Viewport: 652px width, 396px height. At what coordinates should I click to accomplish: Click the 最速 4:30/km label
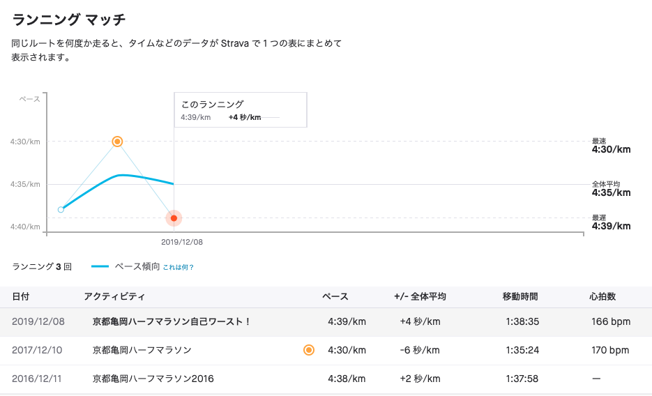(x=612, y=146)
